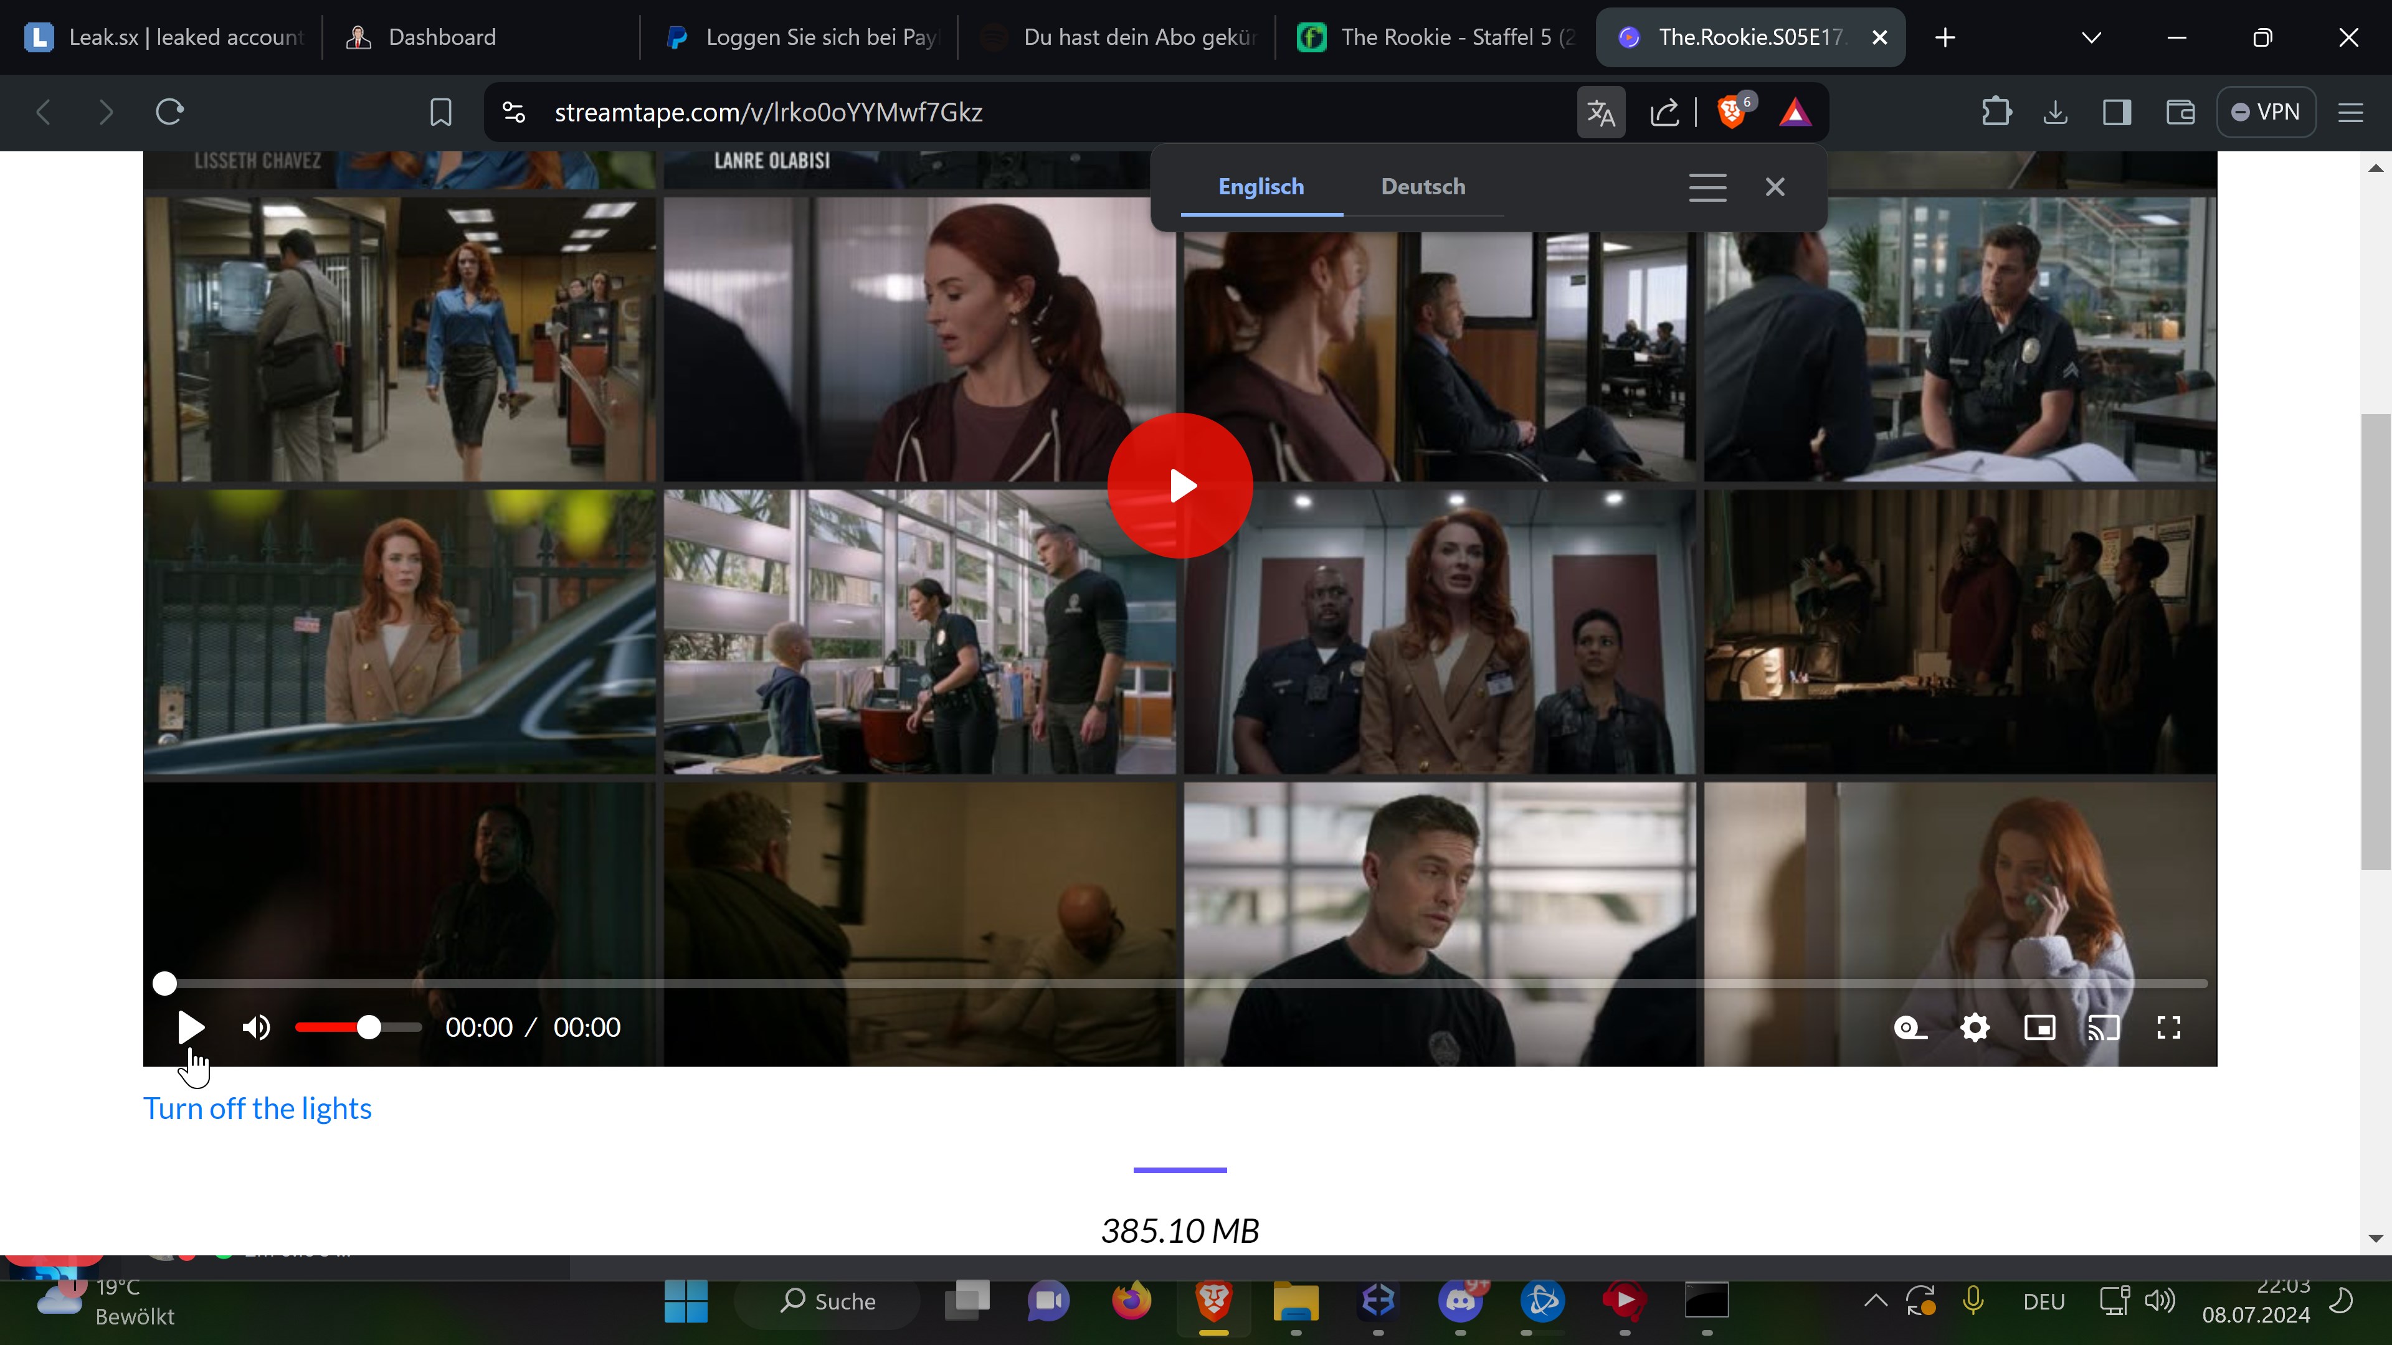Toggle the browser sidebar panel
Screen dimensions: 2392x1345
(x=2117, y=112)
